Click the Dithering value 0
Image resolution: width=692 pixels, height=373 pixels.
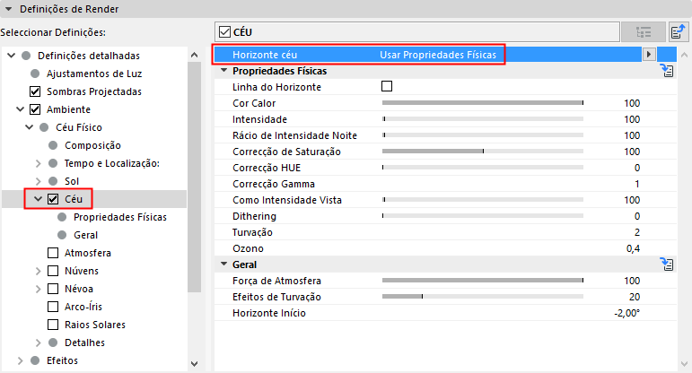pyautogui.click(x=637, y=216)
